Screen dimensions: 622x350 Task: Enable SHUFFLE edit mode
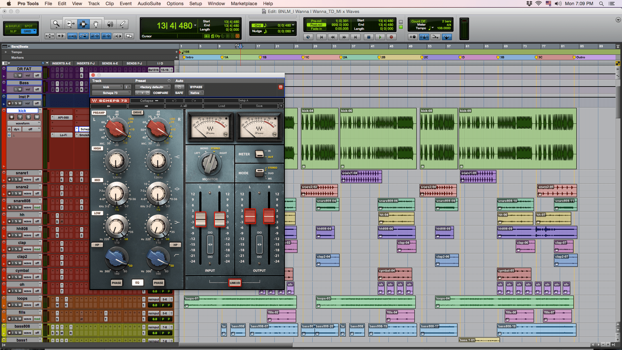(x=13, y=26)
